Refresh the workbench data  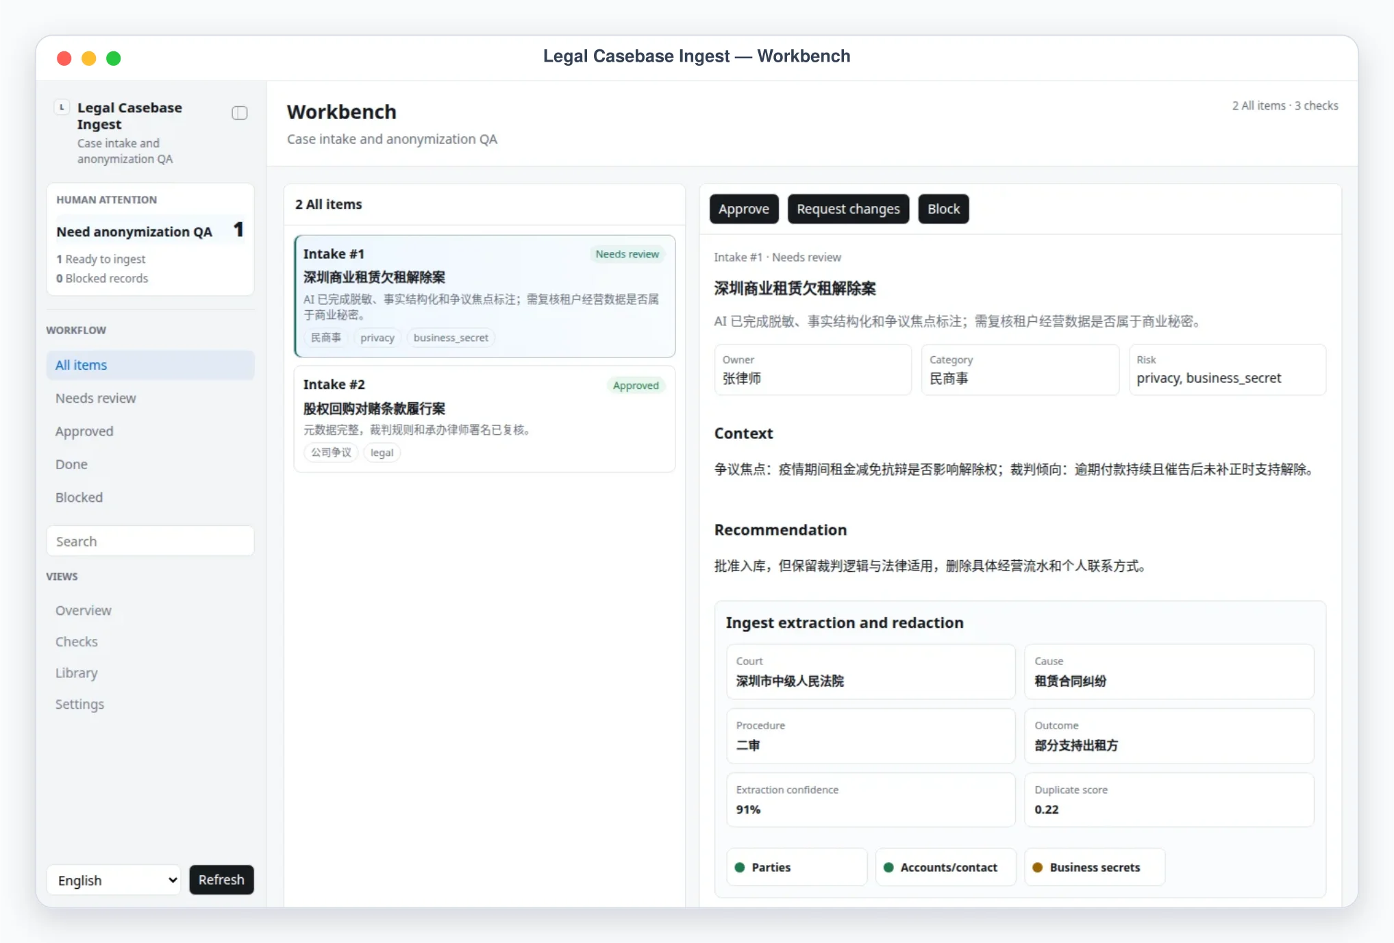click(x=221, y=879)
